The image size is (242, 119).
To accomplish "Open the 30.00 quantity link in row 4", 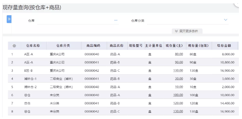I will pyautogui.click(x=179, y=79).
